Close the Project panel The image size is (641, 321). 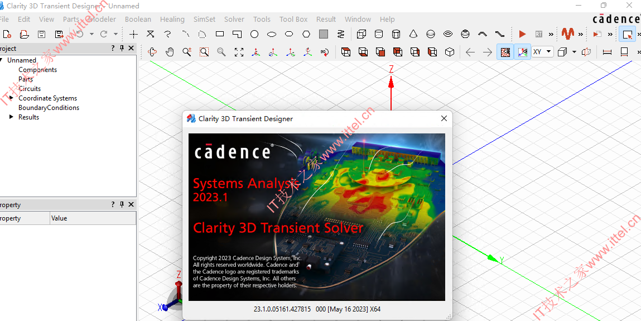coord(131,48)
